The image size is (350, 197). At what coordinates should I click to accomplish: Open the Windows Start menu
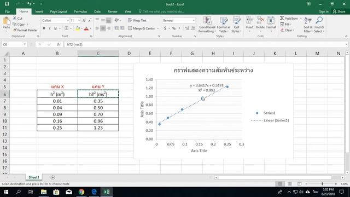tap(6, 192)
